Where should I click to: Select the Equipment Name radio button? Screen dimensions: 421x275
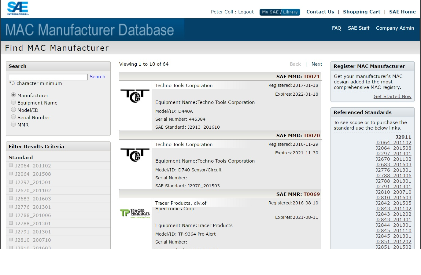tap(13, 102)
